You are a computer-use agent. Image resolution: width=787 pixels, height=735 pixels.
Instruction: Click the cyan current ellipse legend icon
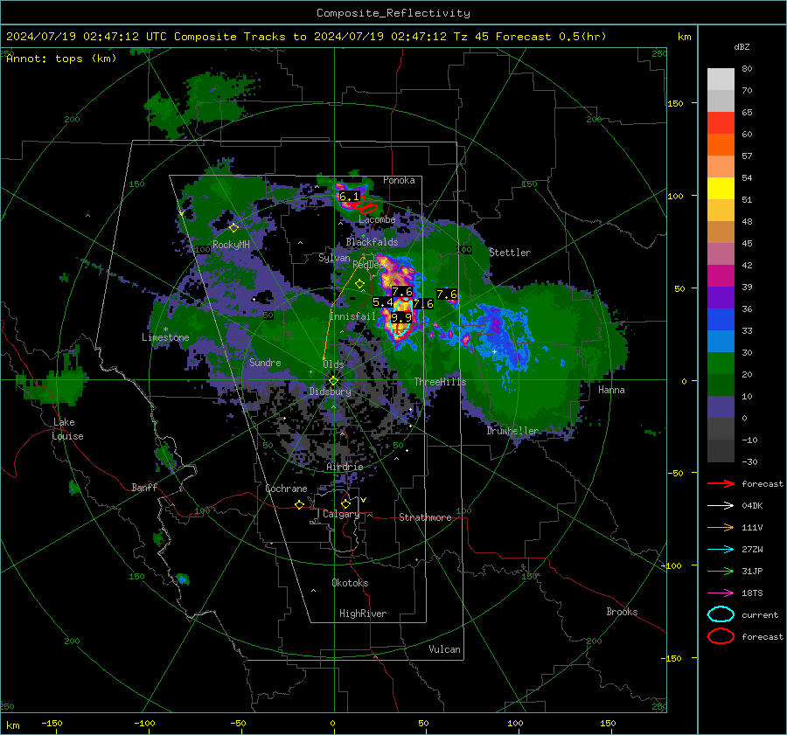[721, 614]
